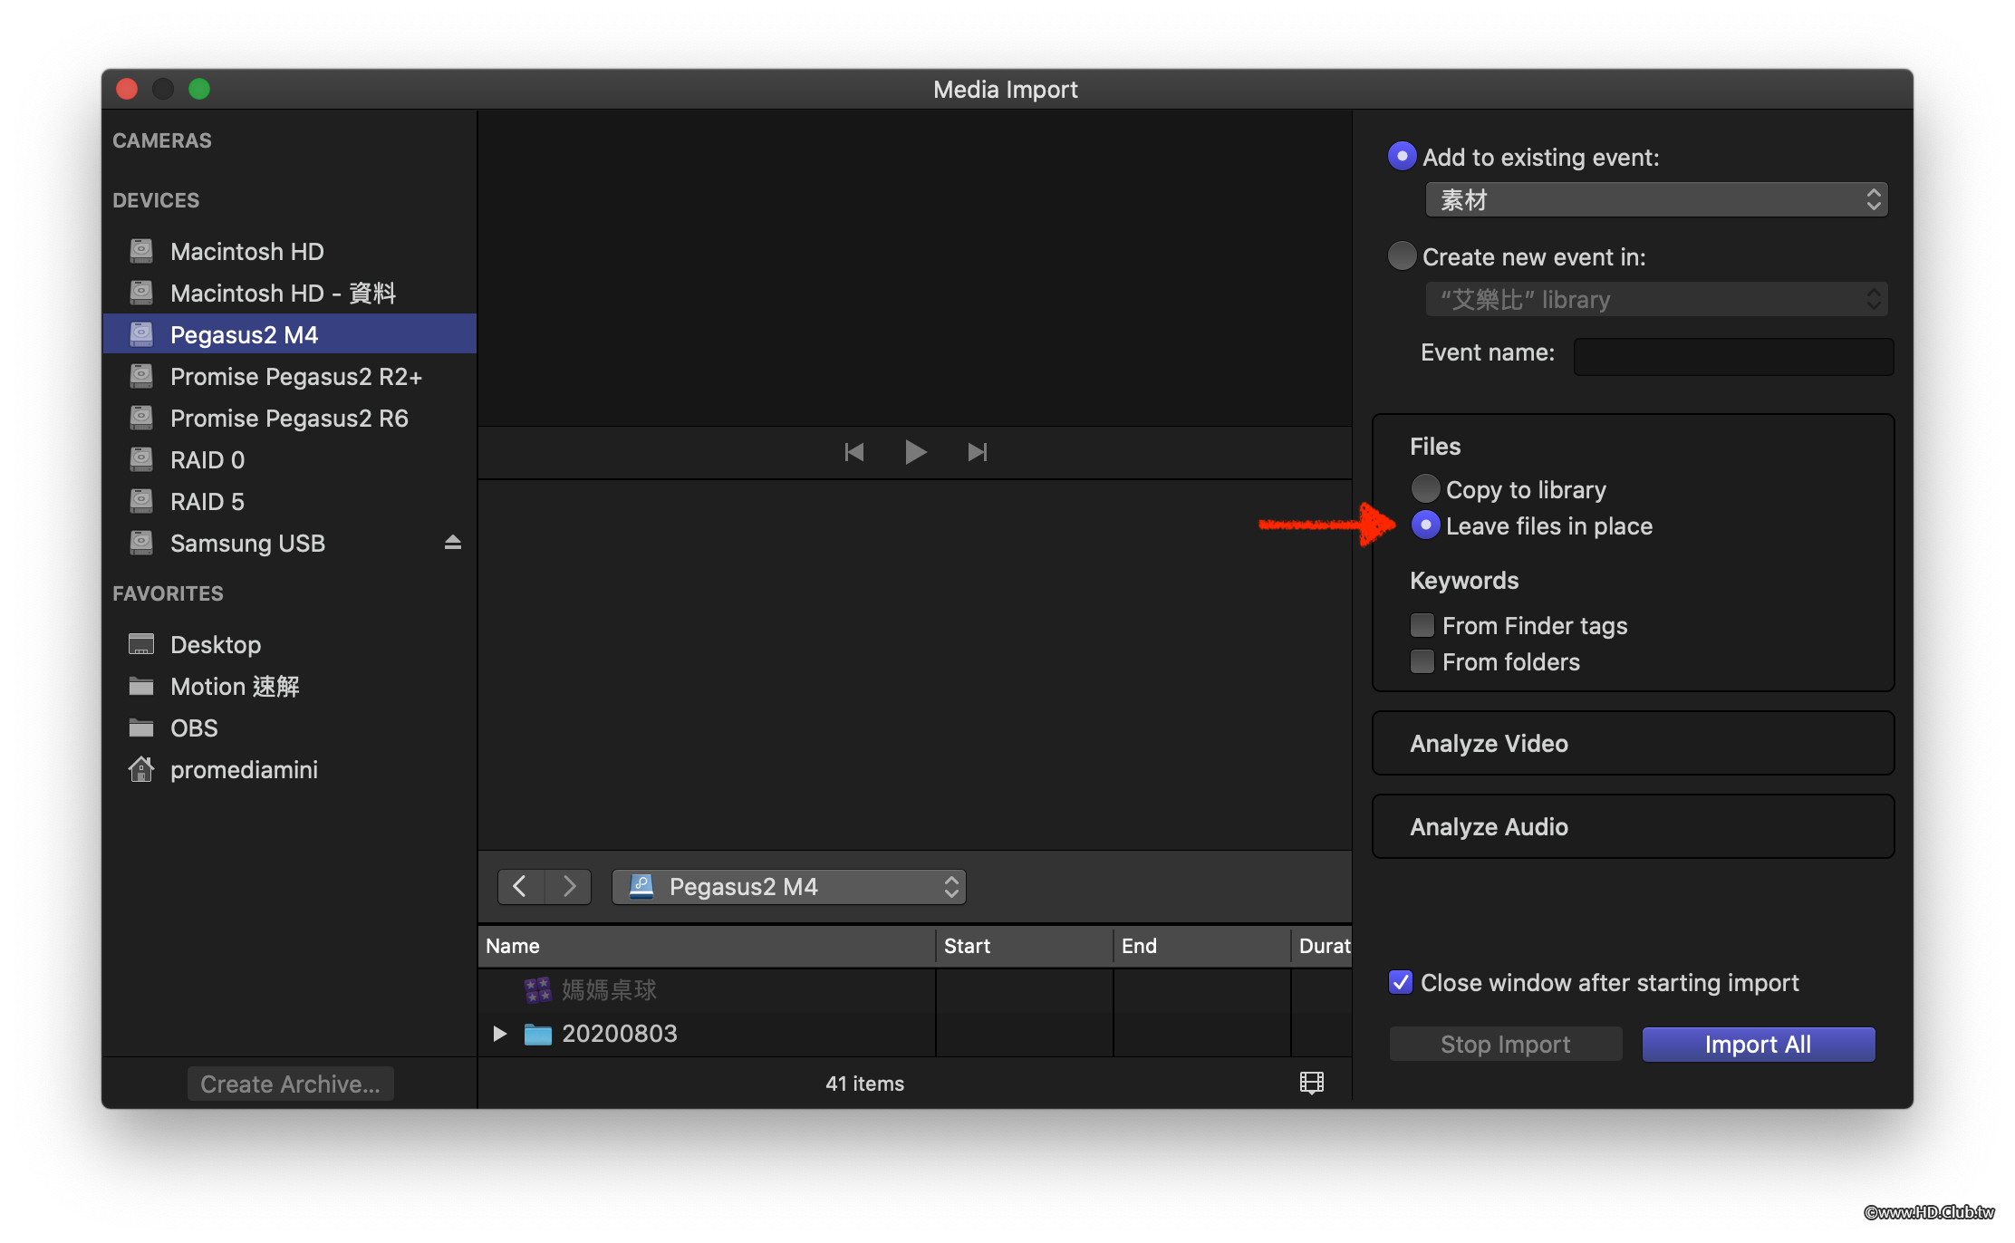Expand the Analyze Video section
Viewport: 2015px width, 1243px height.
pyautogui.click(x=1634, y=743)
